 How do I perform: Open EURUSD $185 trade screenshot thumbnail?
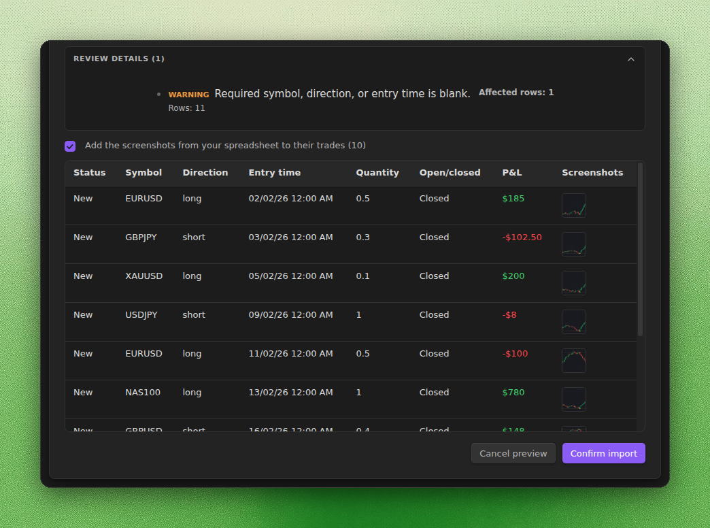point(574,205)
